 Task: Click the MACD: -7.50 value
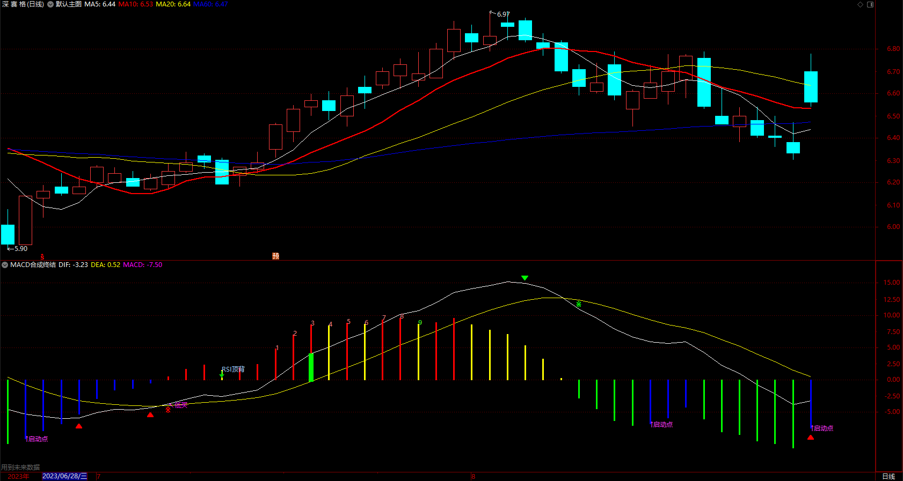coord(143,265)
